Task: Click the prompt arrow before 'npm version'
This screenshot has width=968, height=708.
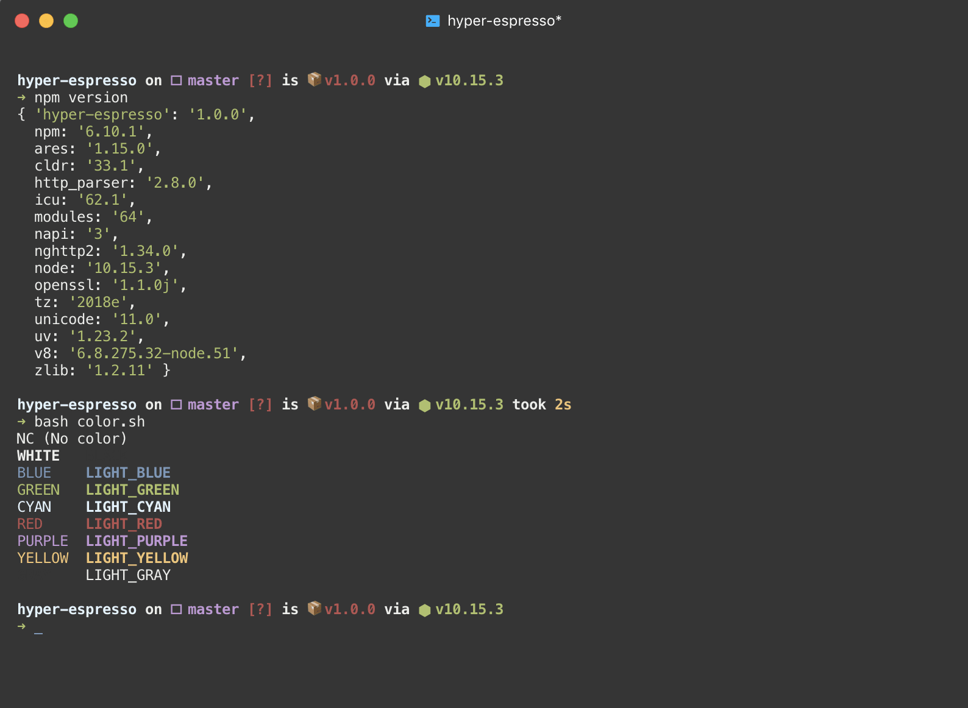Action: tap(21, 97)
